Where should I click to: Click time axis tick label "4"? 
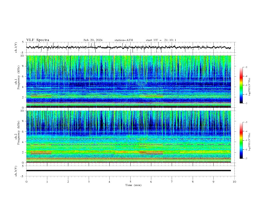click(x=109, y=182)
